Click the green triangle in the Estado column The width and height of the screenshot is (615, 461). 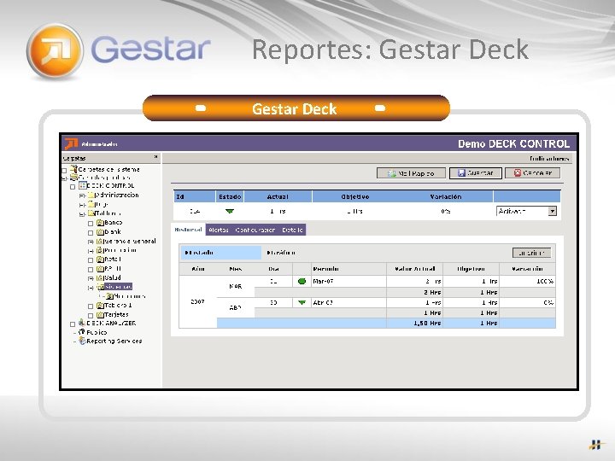point(230,212)
